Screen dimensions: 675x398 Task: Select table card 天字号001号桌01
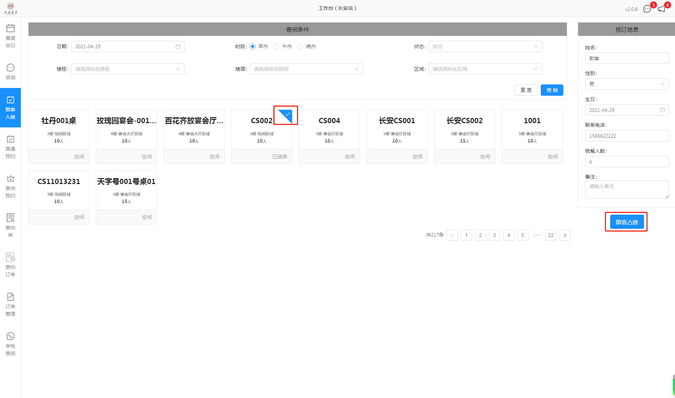click(x=126, y=197)
